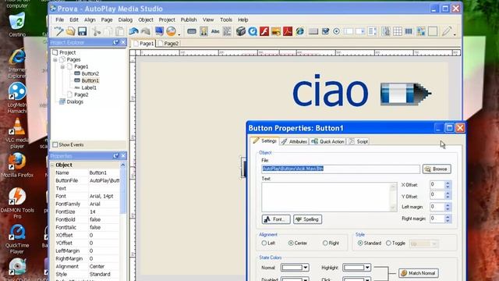Increase the Right margin spinner value
This screenshot has height=281, width=499.
tap(448, 217)
